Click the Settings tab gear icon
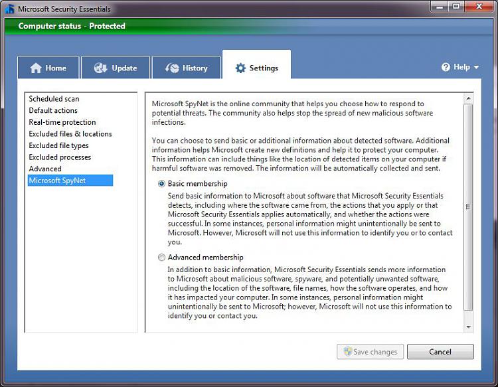 point(240,68)
